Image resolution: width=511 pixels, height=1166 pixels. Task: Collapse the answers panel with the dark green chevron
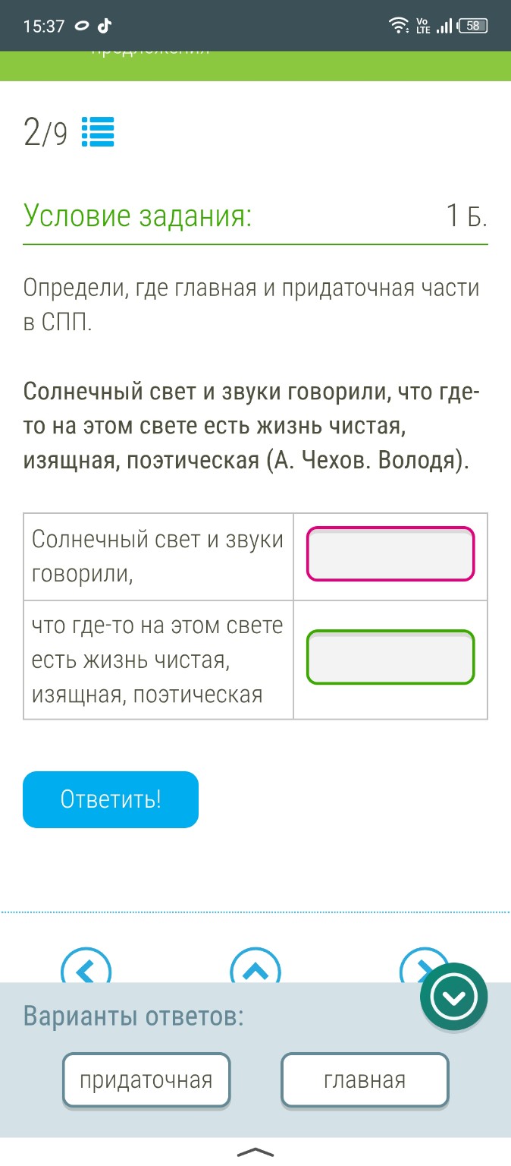(x=453, y=997)
